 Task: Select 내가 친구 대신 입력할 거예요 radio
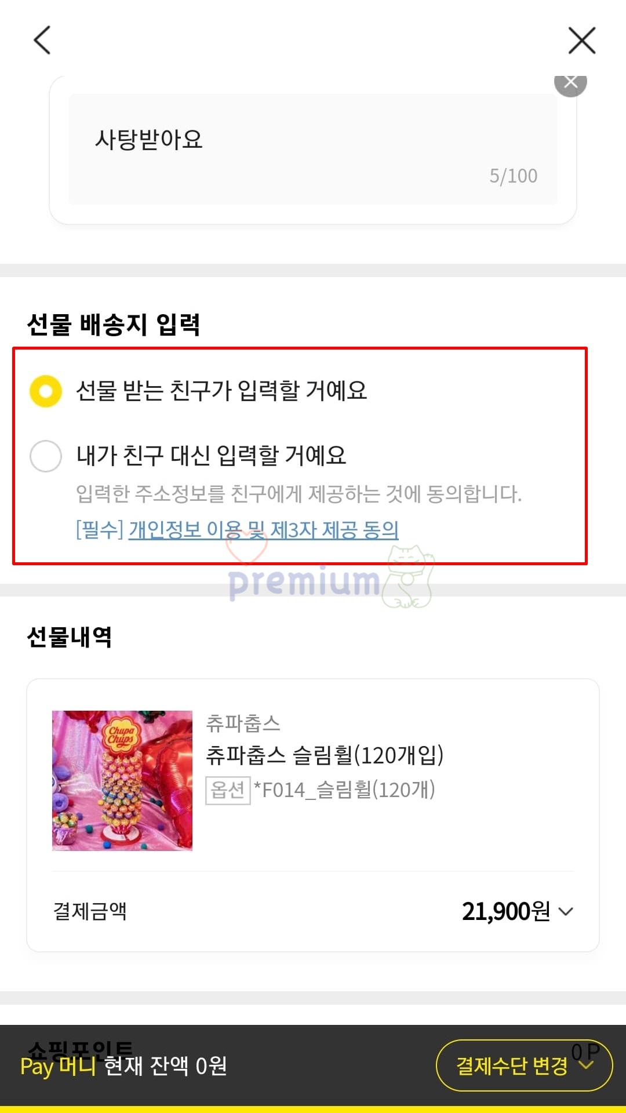click(46, 456)
